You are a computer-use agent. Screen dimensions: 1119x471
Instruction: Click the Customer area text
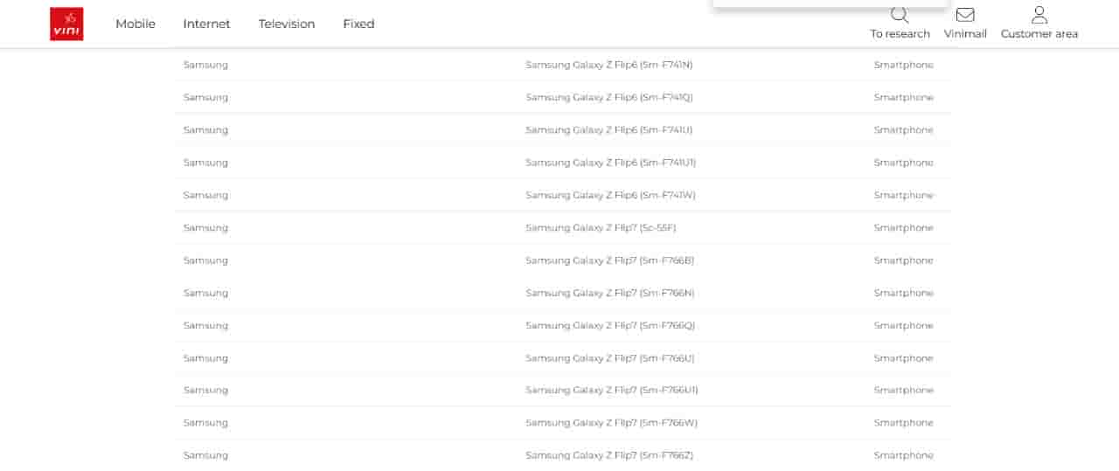1039,34
